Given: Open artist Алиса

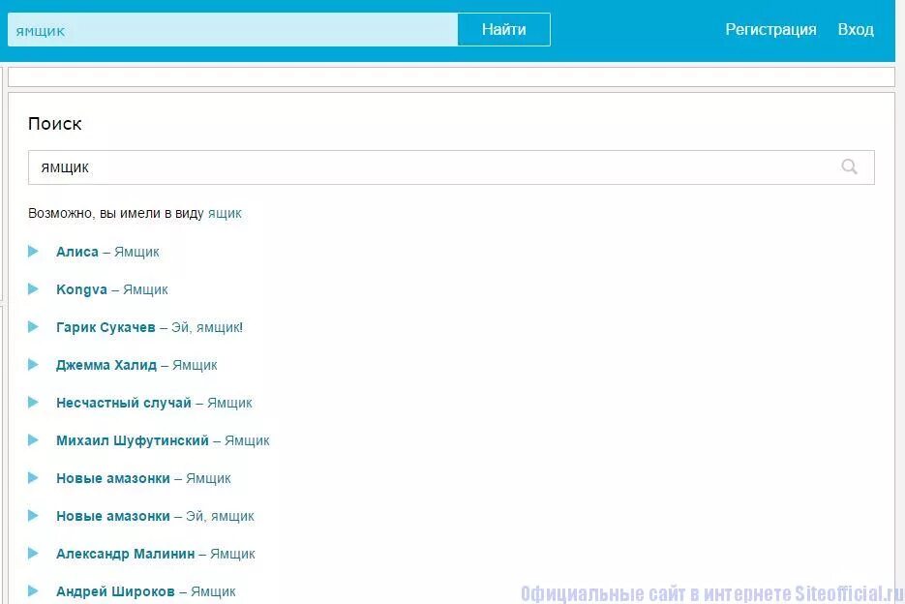Looking at the screenshot, I should (x=77, y=252).
